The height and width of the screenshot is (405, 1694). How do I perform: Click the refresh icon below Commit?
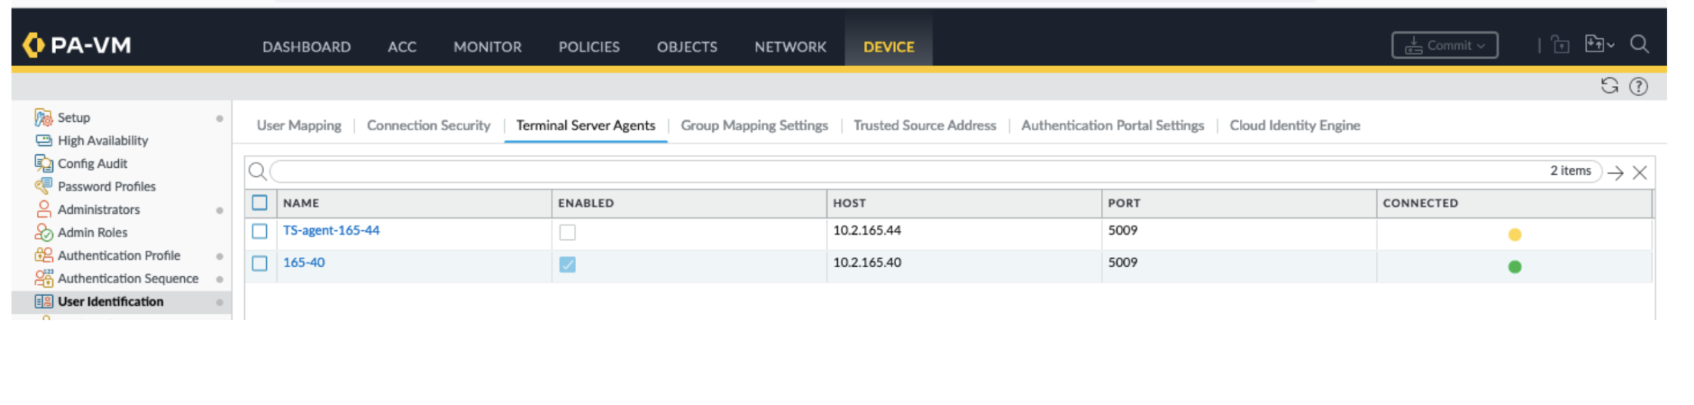pyautogui.click(x=1609, y=86)
